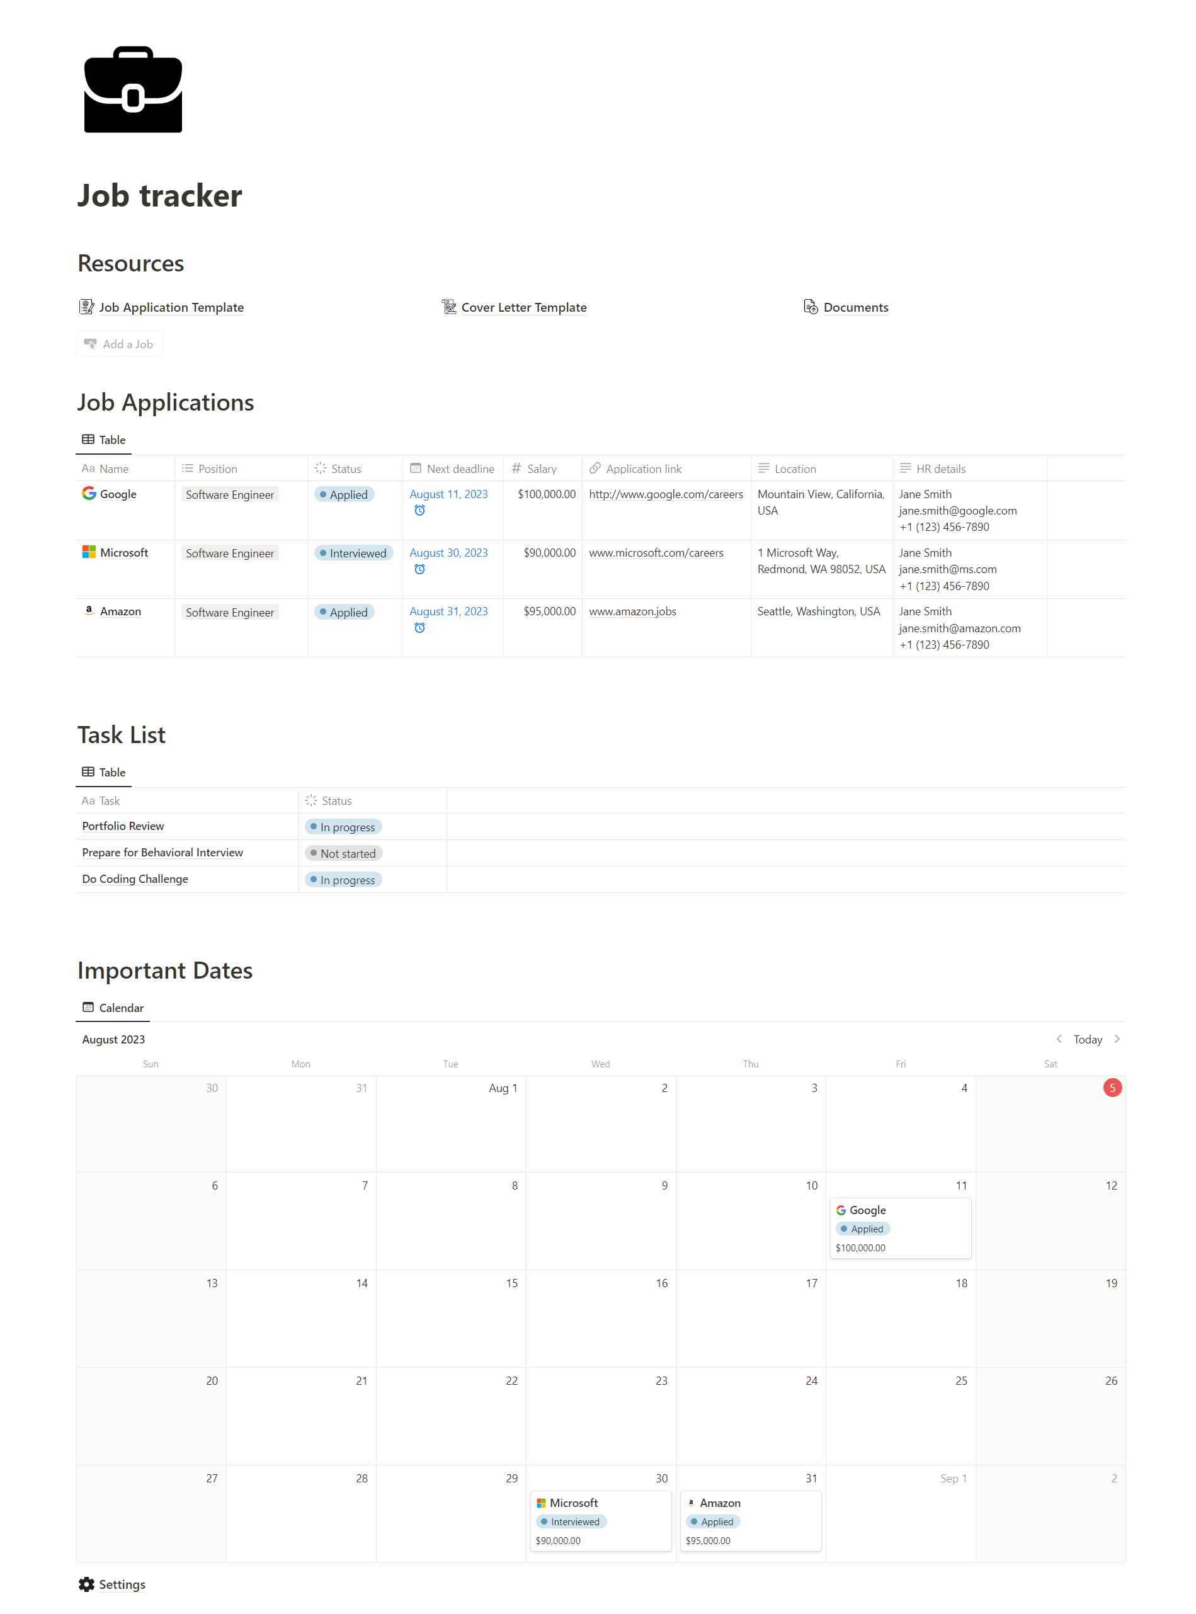
Task: Open the Prepare for Behavioral Interview task
Action: (x=162, y=853)
